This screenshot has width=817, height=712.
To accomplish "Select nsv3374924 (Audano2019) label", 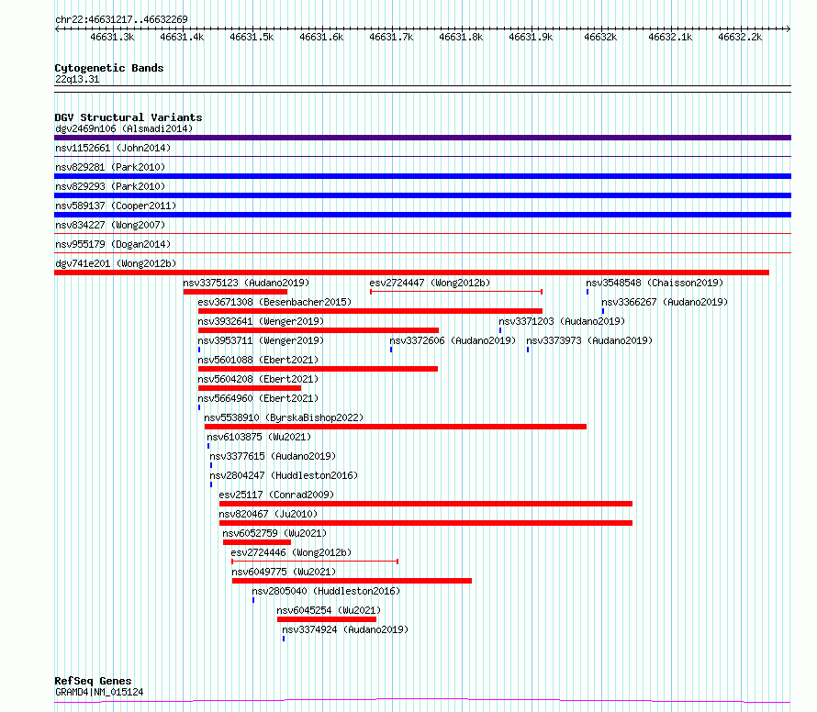I will (345, 629).
